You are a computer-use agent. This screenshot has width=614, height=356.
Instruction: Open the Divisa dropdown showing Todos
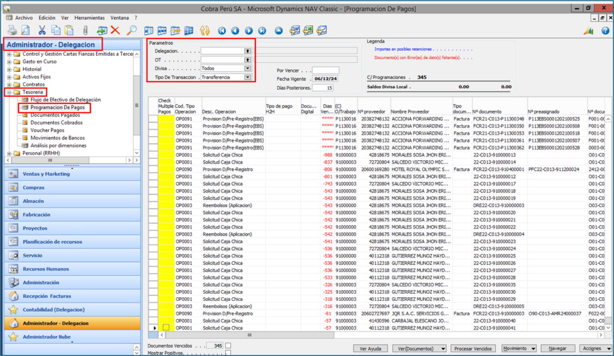(x=248, y=68)
